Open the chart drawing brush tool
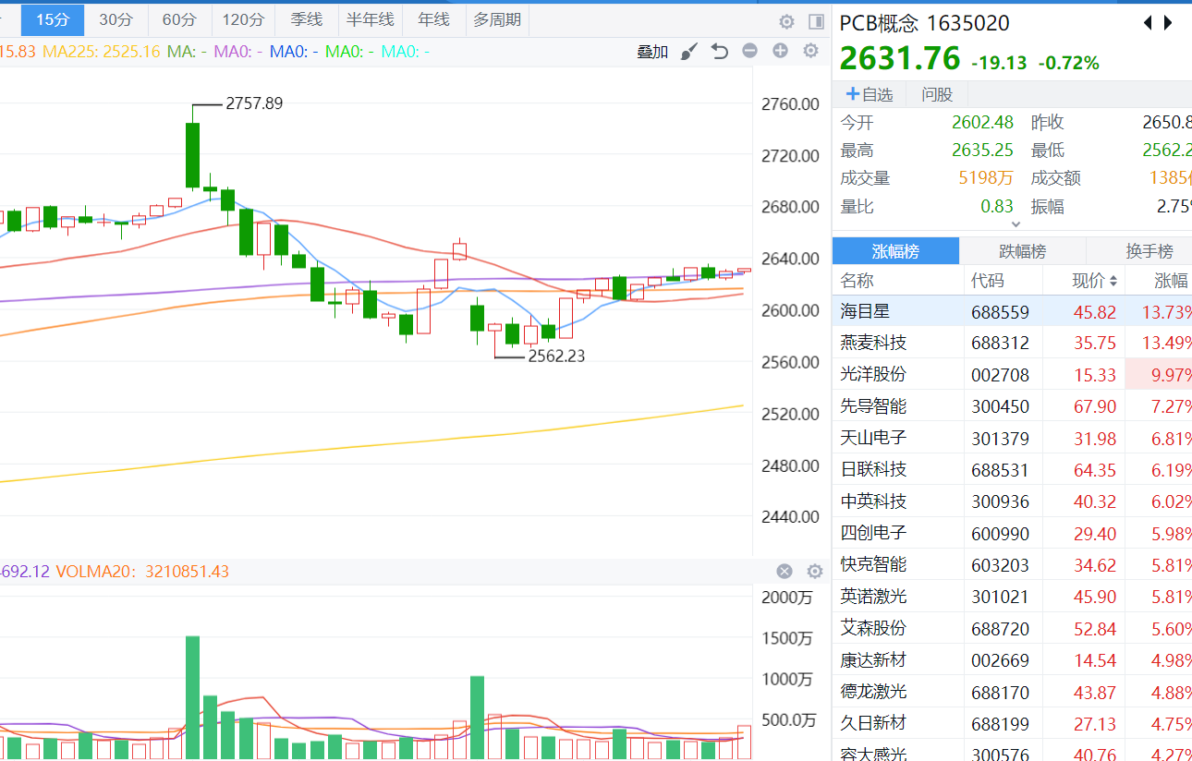The height and width of the screenshot is (761, 1192). pyautogui.click(x=689, y=52)
